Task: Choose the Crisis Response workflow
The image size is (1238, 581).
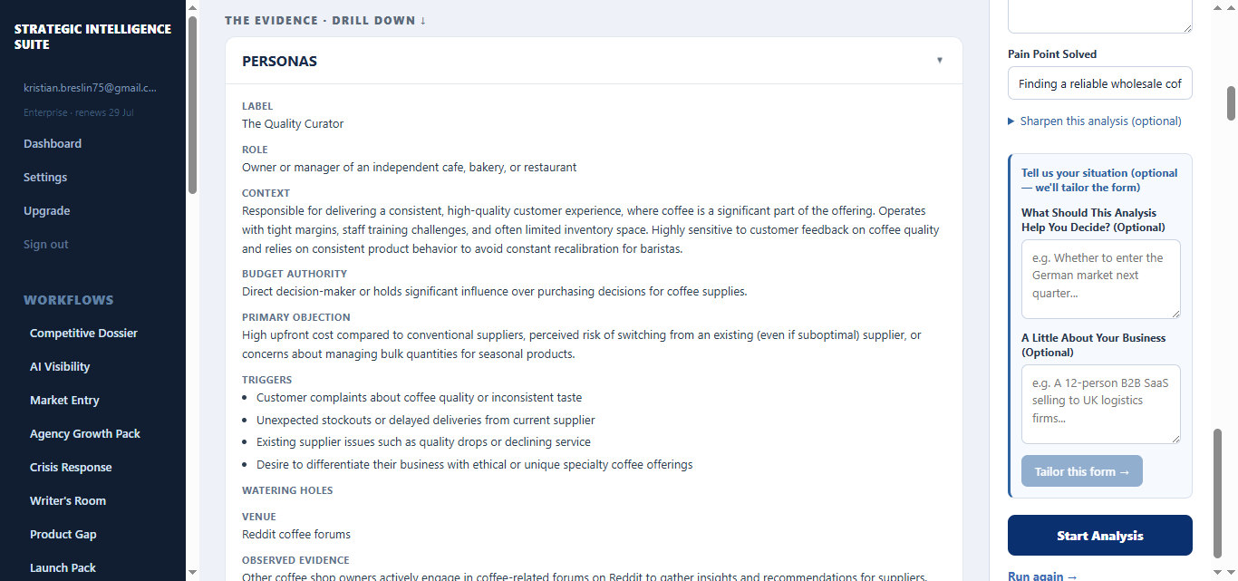Action: point(71,467)
